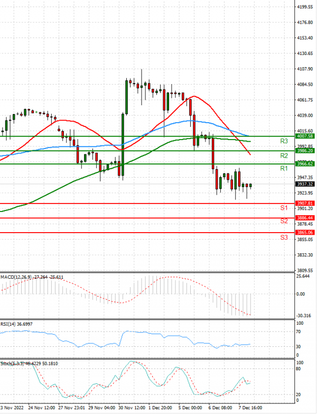This screenshot has width=317, height=414.
Task: Click the MACD -30.316 scale value
Action: [x=304, y=316]
